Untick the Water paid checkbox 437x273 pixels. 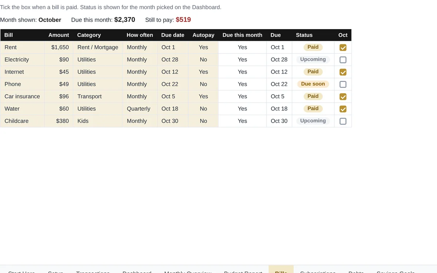click(x=343, y=109)
